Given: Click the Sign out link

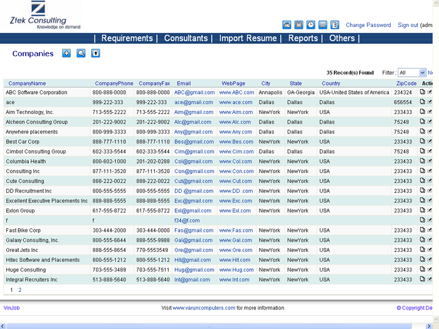Looking at the screenshot, I should 408,25.
